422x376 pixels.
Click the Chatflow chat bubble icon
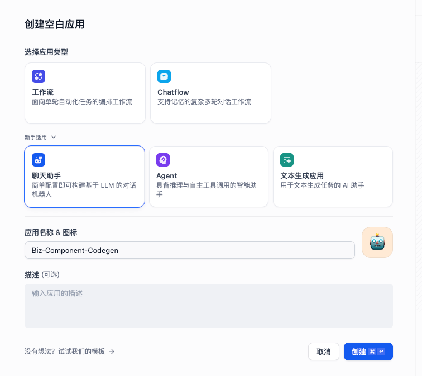[x=164, y=76]
